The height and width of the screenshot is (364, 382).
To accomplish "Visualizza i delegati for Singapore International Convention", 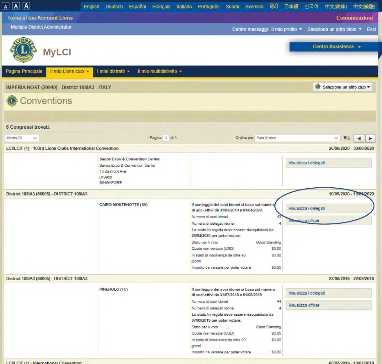I will [328, 163].
